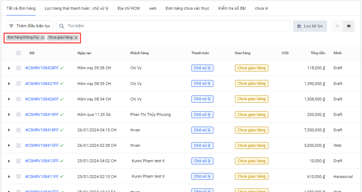This screenshot has width=362, height=192.
Task: Switch to "Đơn hàng chưa xác thực" tab
Action: click(187, 8)
